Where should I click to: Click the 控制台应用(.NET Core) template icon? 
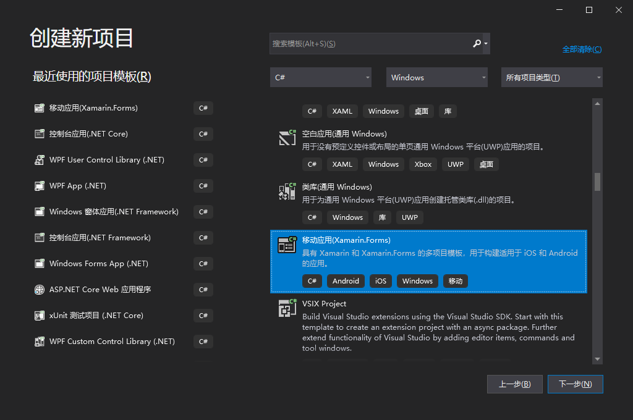[x=39, y=134]
